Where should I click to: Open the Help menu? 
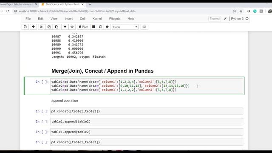point(131,19)
